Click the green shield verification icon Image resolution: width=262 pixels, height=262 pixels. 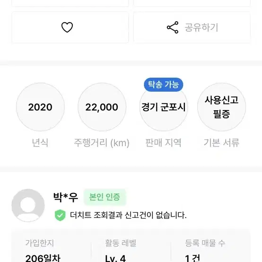[60, 215]
